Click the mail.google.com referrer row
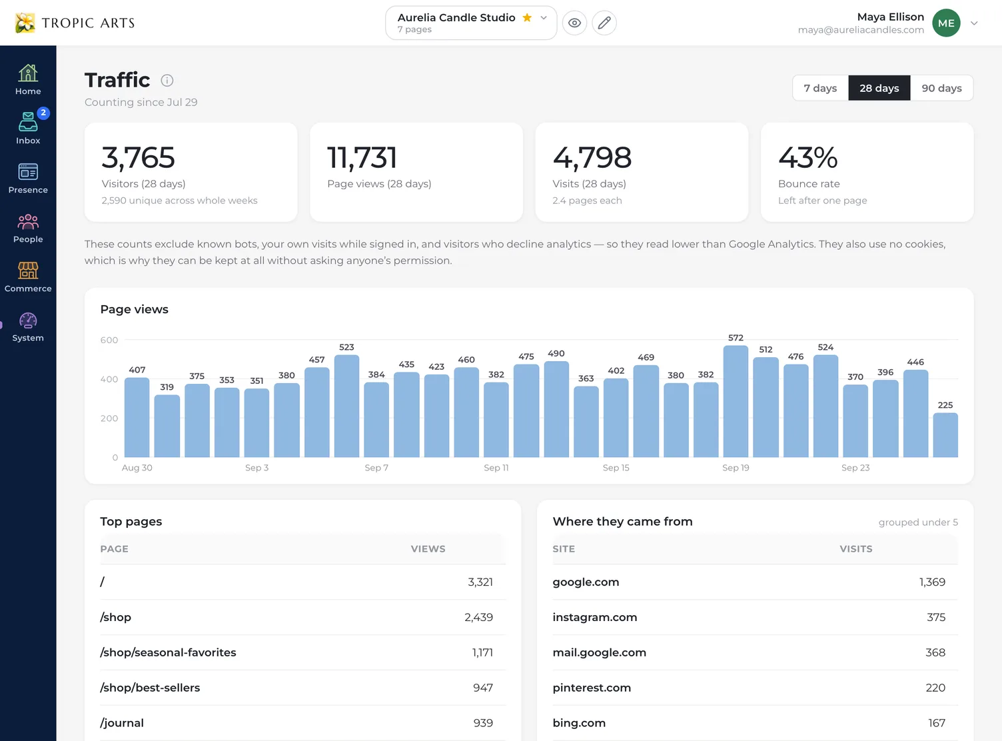The image size is (1002, 741). [755, 652]
